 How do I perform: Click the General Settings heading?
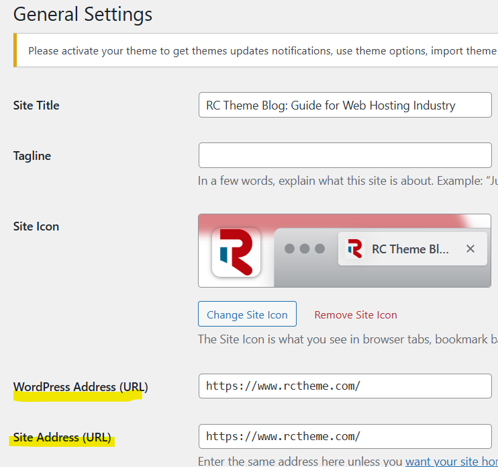(83, 14)
